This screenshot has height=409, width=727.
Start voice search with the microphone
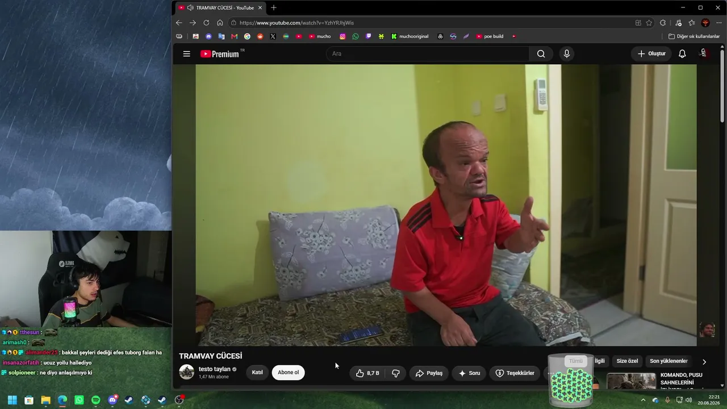pyautogui.click(x=566, y=54)
